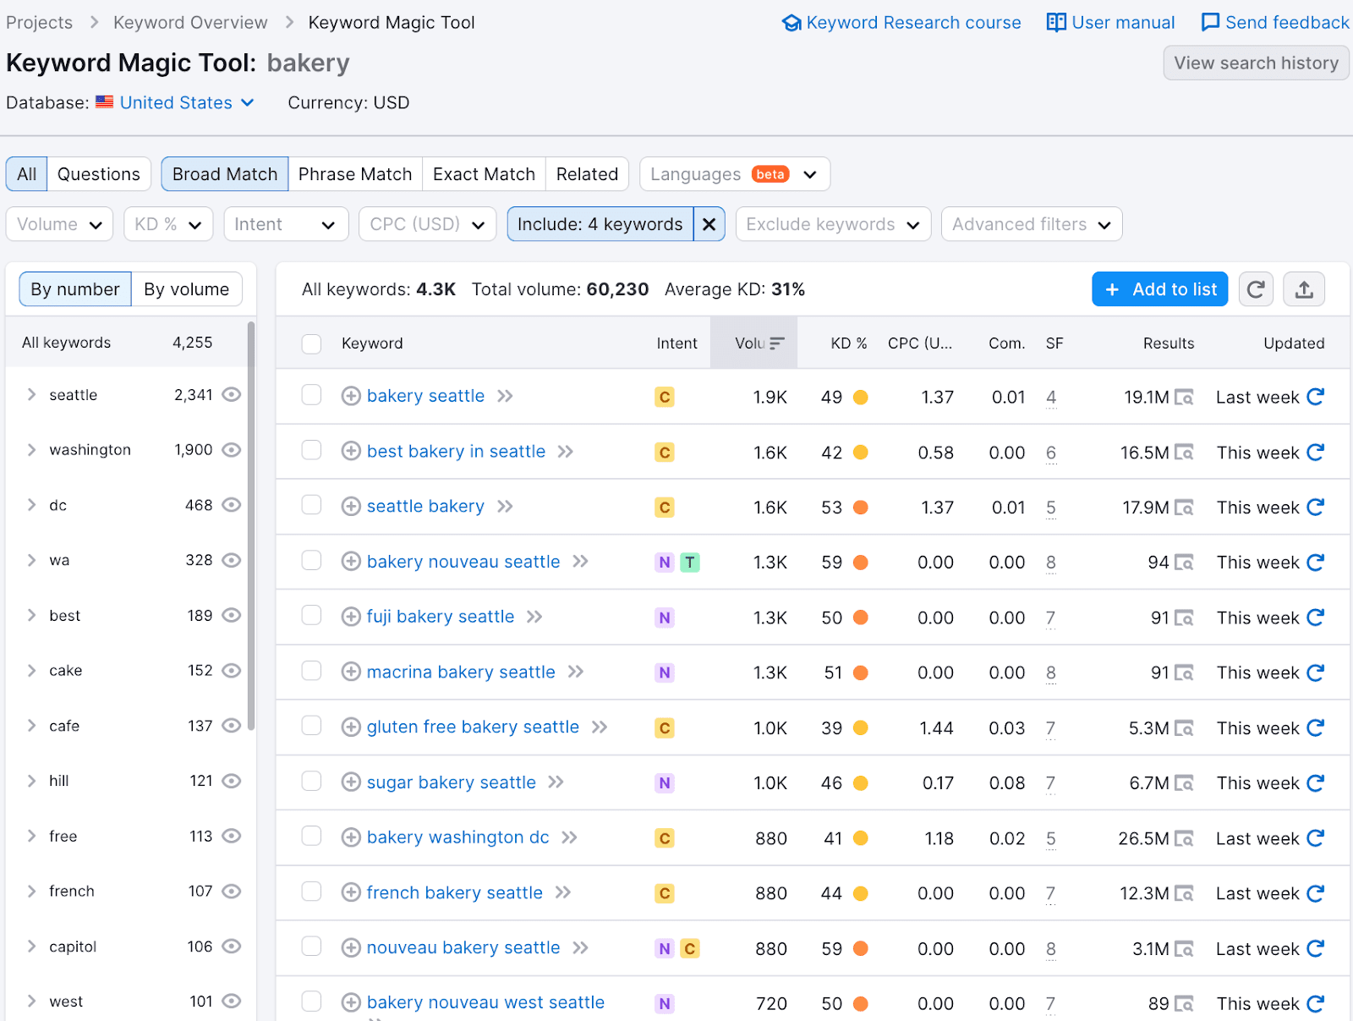Check the box for macrina bakery seattle
The image size is (1353, 1021).
point(311,671)
